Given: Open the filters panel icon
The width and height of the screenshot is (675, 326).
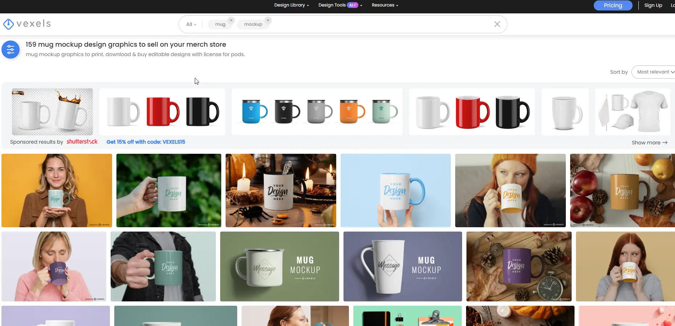Looking at the screenshot, I should (x=11, y=50).
